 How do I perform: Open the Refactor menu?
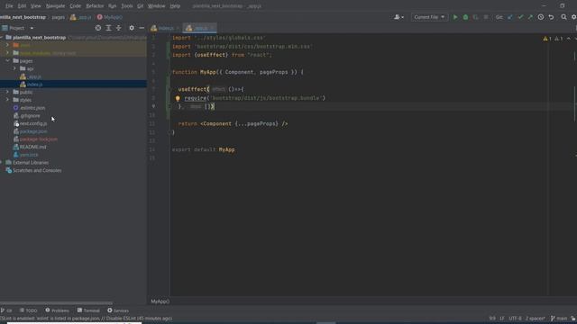click(x=95, y=6)
